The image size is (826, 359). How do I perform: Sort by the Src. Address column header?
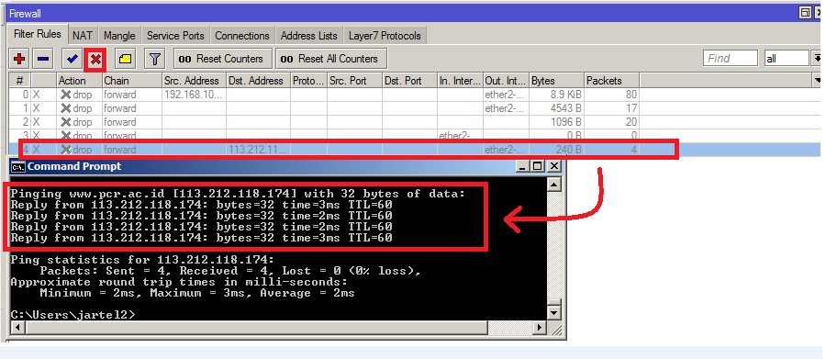click(x=194, y=81)
